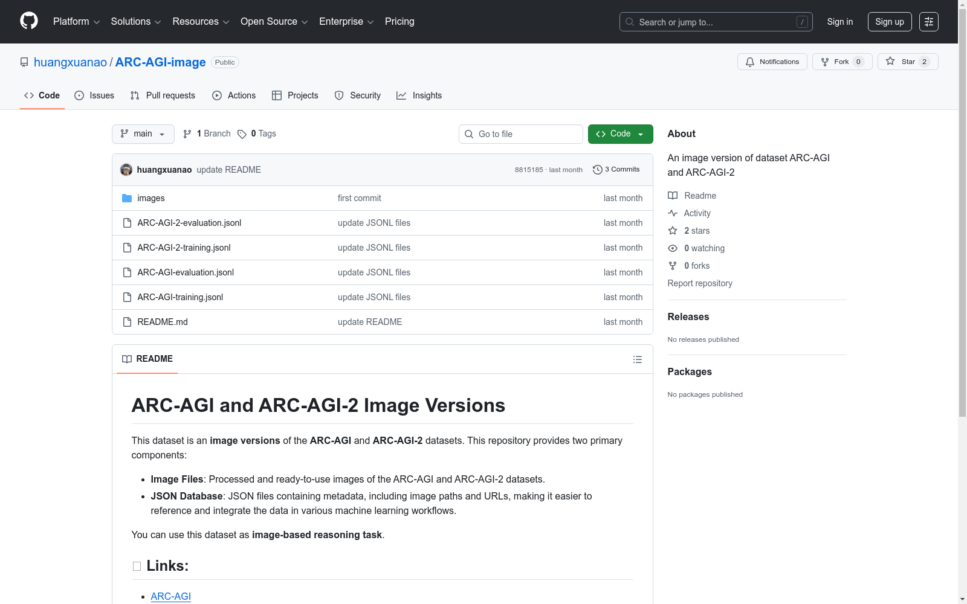This screenshot has width=967, height=604.
Task: Click the tag icon next to 0 Tags
Action: coord(242,134)
